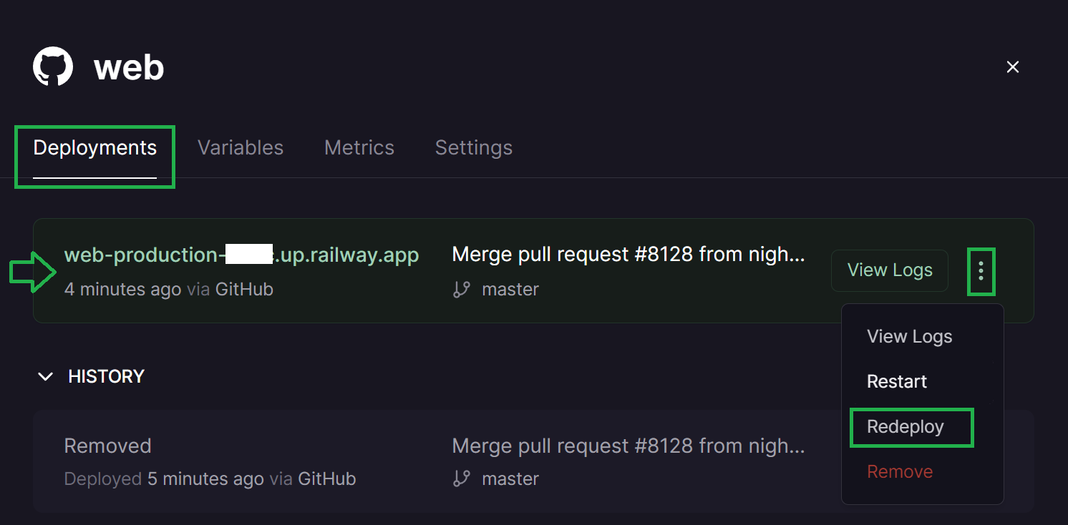Click the web service title
Viewport: 1068px width, 525px height.
coord(129,68)
